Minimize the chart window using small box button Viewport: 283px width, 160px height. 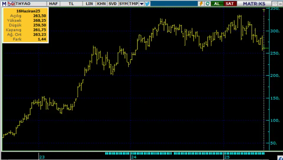[280, 4]
